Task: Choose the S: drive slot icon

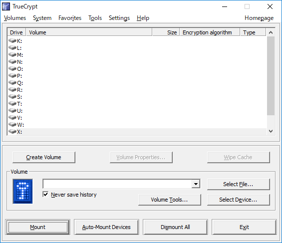Action: click(x=12, y=97)
